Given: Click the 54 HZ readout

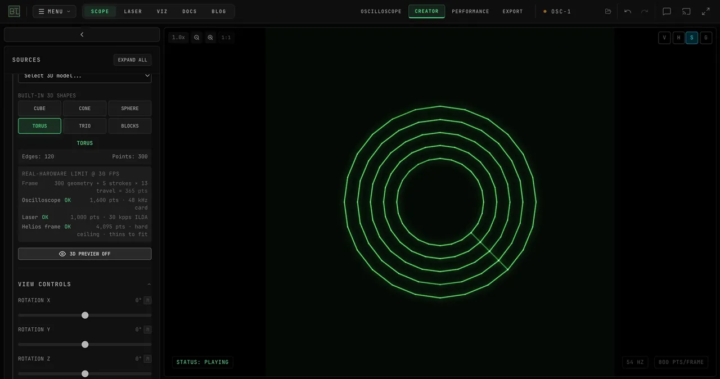Looking at the screenshot, I should click(x=635, y=362).
